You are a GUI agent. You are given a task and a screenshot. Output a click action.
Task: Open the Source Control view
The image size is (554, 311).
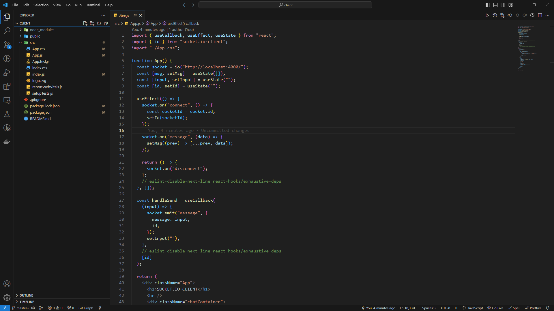(7, 45)
